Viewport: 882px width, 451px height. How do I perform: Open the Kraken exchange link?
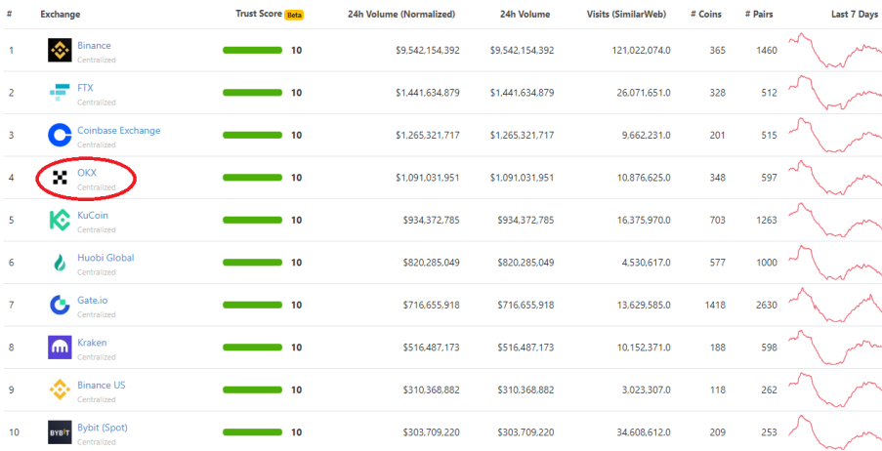tap(92, 343)
